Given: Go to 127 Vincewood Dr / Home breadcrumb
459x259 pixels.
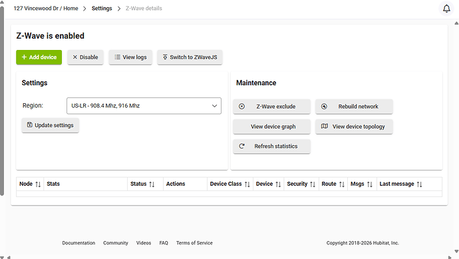Looking at the screenshot, I should (x=46, y=9).
